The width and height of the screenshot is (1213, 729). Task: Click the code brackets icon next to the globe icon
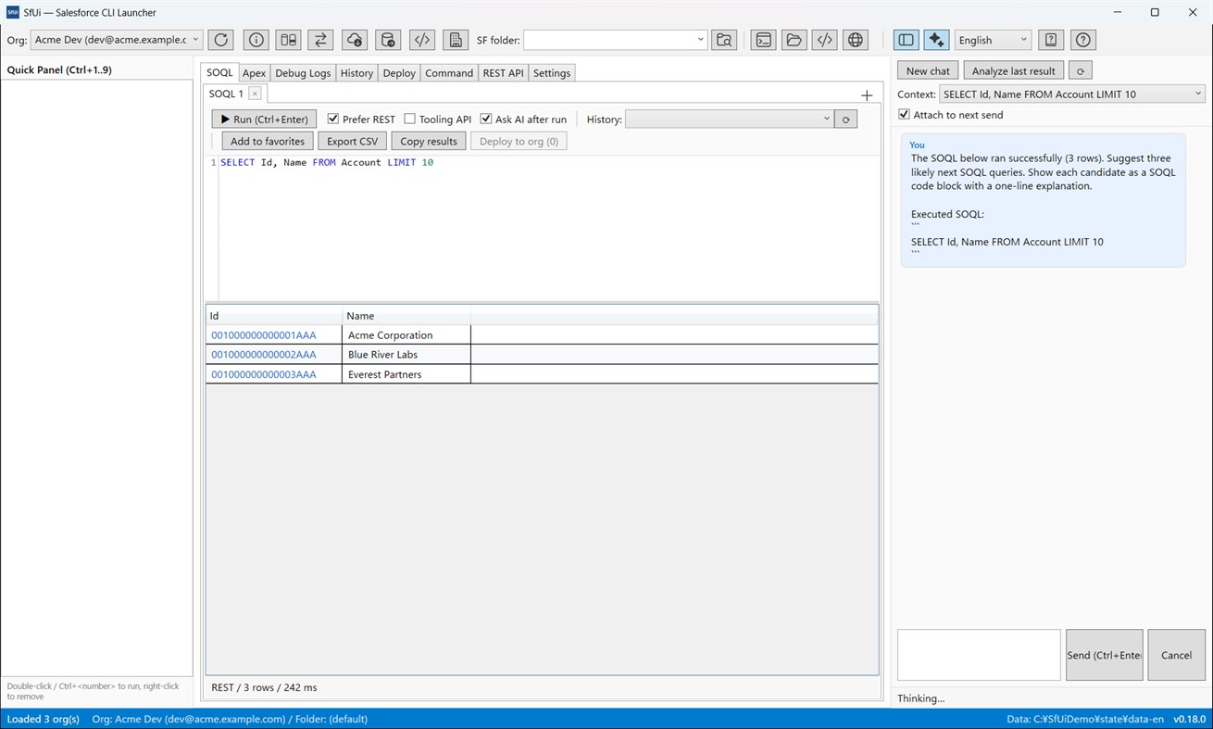click(824, 40)
